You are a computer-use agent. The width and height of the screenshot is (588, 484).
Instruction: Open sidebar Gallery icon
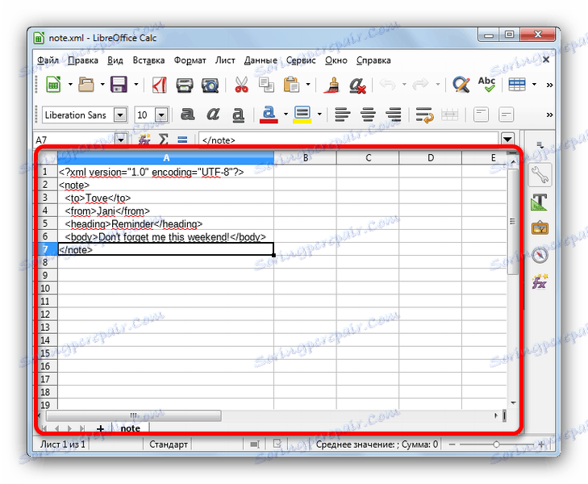point(540,228)
